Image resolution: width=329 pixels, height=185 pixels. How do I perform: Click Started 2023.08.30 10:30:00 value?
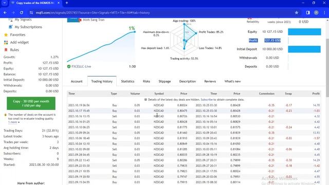44,165
